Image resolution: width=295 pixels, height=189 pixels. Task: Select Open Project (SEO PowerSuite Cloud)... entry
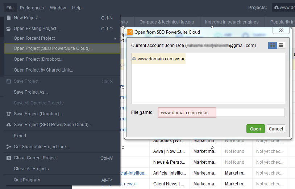coord(62,48)
